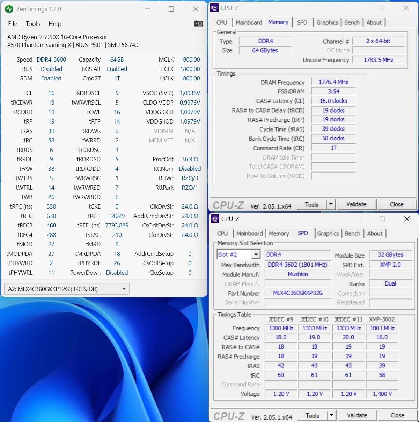Open the Tools menu in ZenTimings
419x422 pixels.
click(x=33, y=23)
